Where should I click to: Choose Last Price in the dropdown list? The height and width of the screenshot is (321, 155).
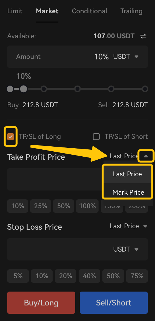(x=127, y=174)
